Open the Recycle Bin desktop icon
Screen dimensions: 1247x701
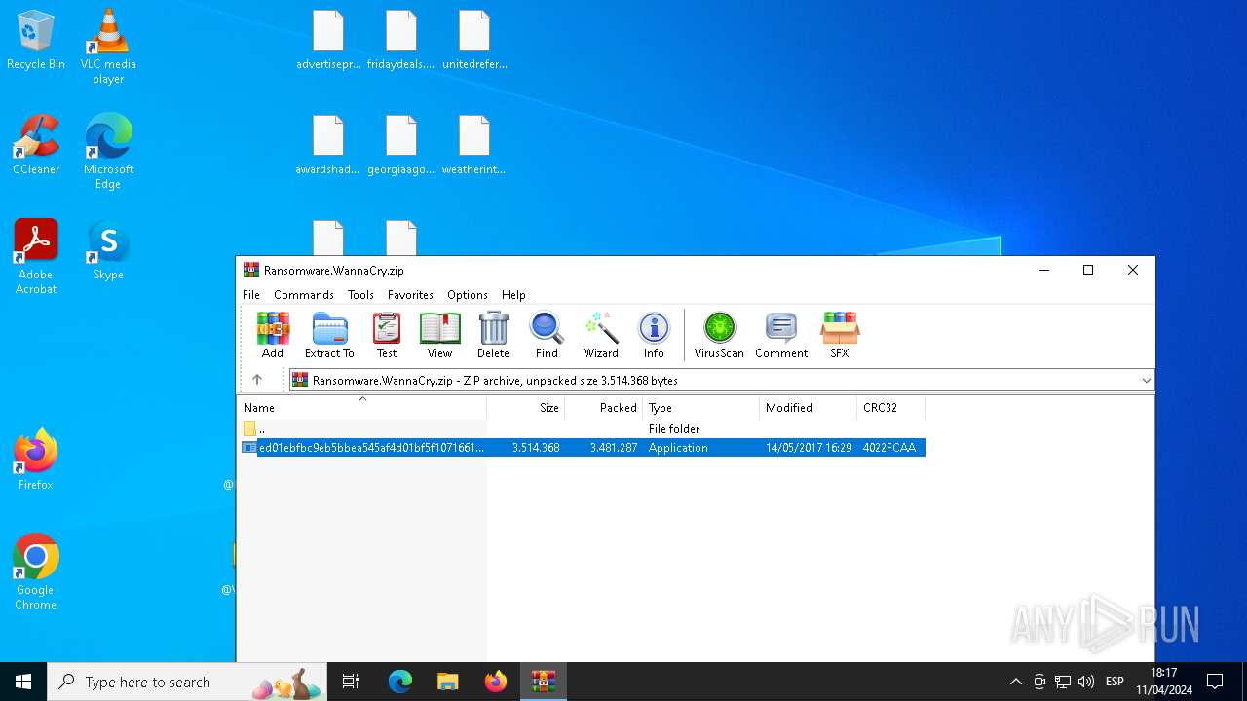pyautogui.click(x=36, y=41)
